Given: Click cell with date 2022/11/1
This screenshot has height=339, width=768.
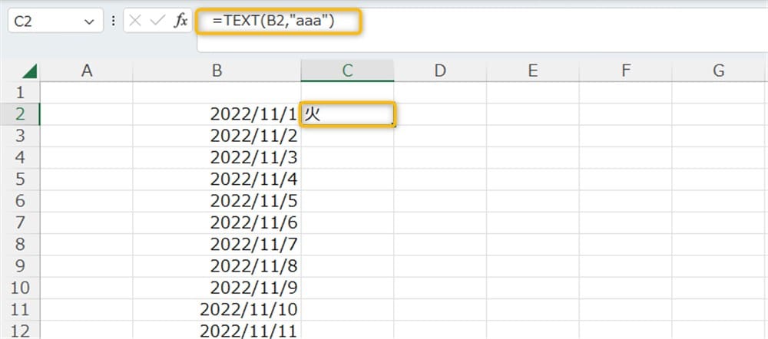Looking at the screenshot, I should (x=217, y=114).
